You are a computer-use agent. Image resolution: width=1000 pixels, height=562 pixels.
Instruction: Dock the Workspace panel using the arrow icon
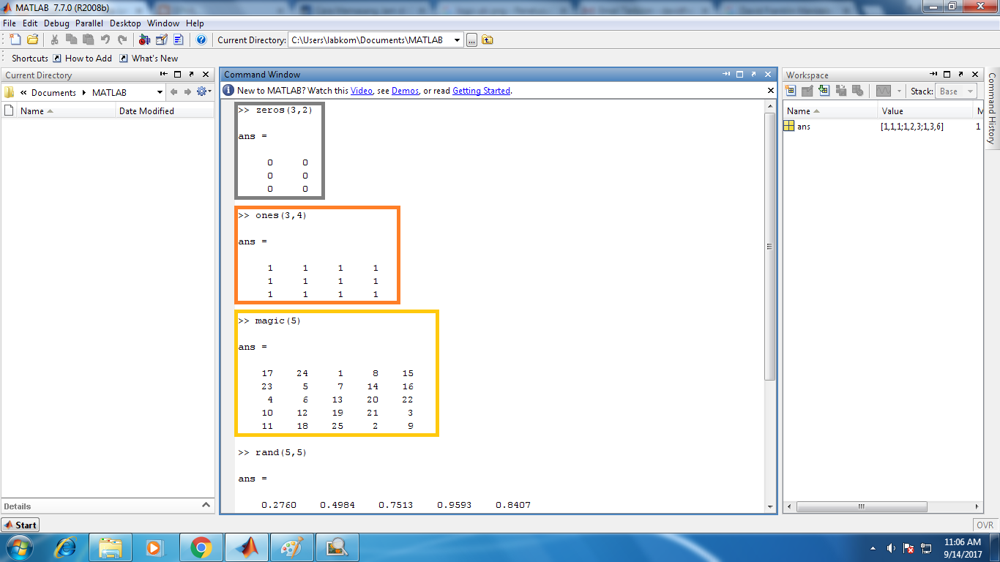[960, 75]
